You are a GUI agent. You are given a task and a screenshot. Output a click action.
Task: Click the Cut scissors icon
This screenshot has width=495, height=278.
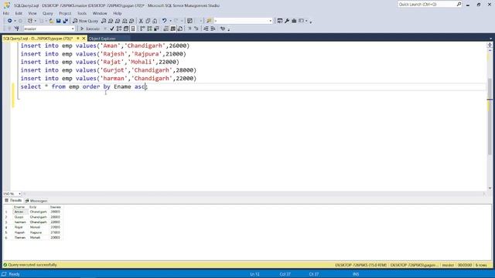(x=141, y=21)
